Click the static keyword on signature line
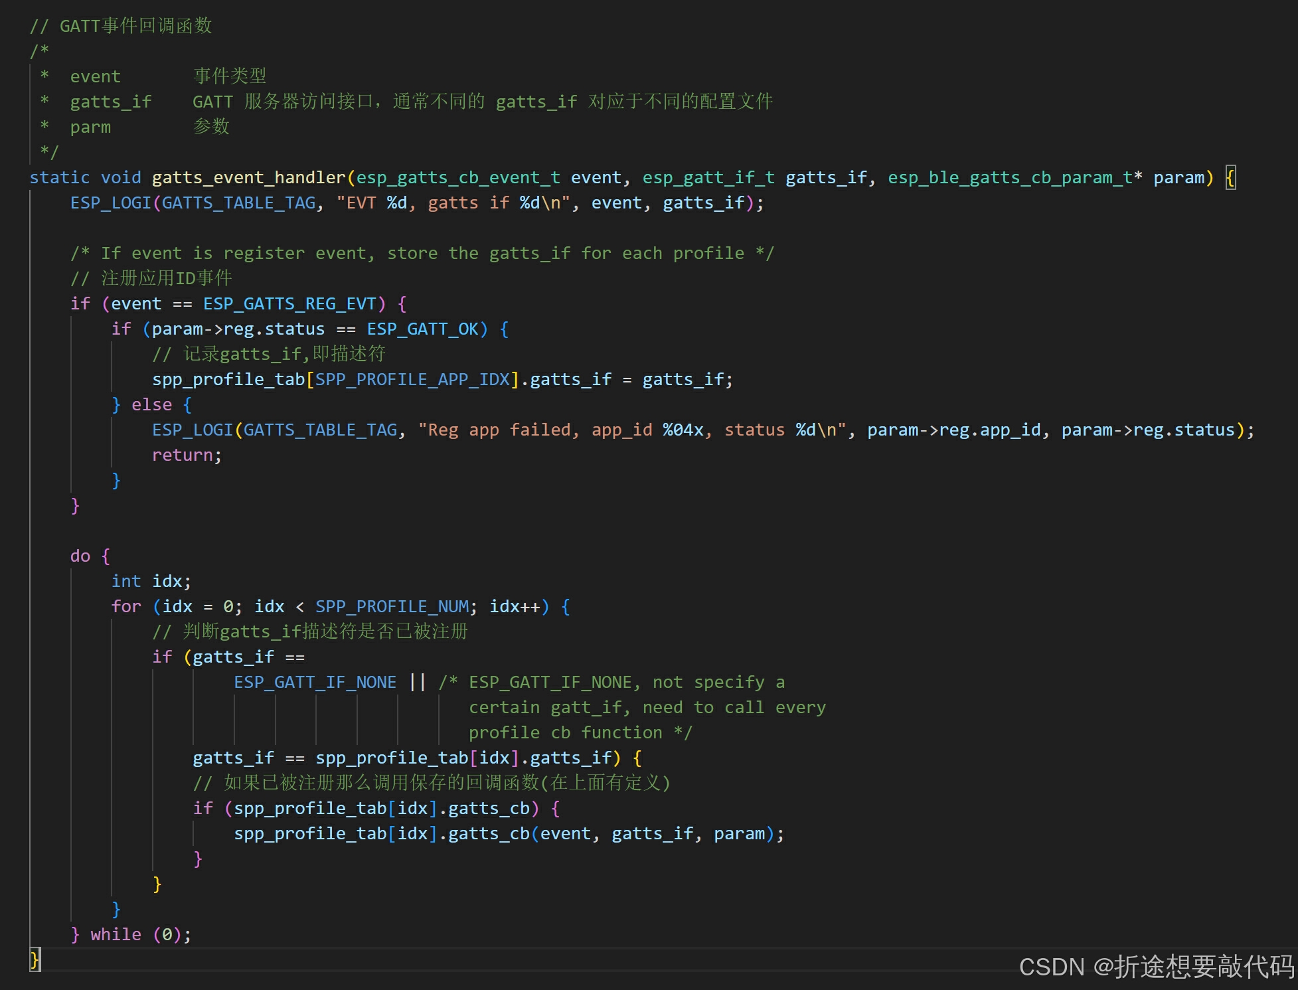 click(x=59, y=178)
